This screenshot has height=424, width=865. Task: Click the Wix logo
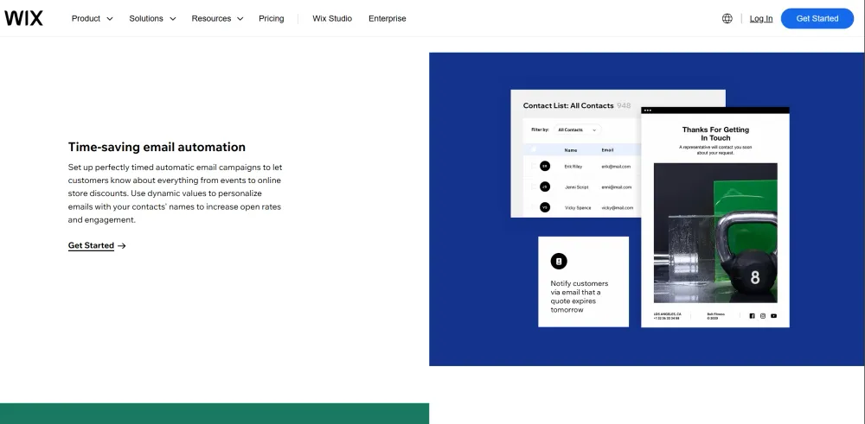(23, 18)
